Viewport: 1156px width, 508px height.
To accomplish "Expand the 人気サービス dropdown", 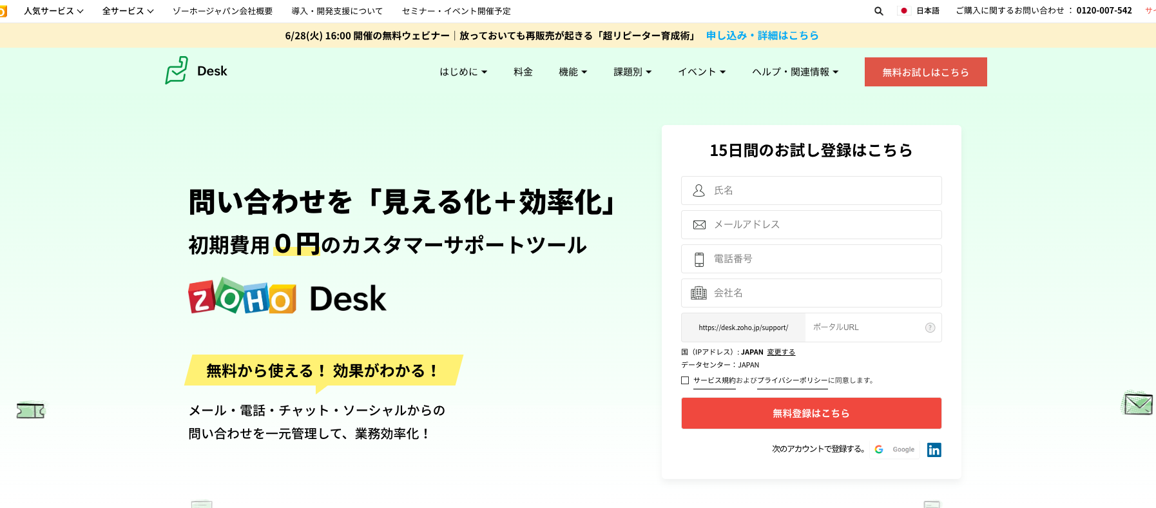I will click(x=54, y=11).
